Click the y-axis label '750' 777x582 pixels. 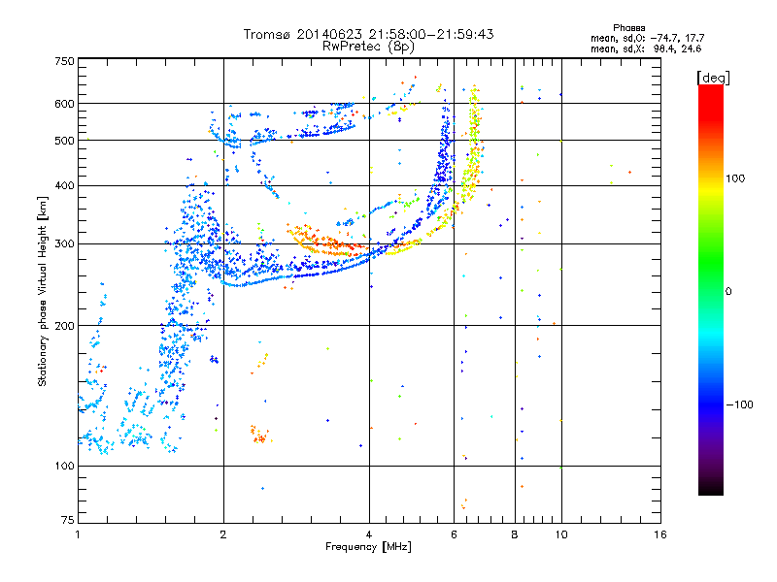(64, 61)
